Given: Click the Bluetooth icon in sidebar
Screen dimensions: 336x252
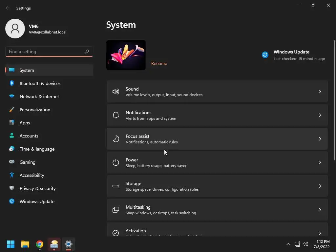Looking at the screenshot, I should click(x=12, y=83).
